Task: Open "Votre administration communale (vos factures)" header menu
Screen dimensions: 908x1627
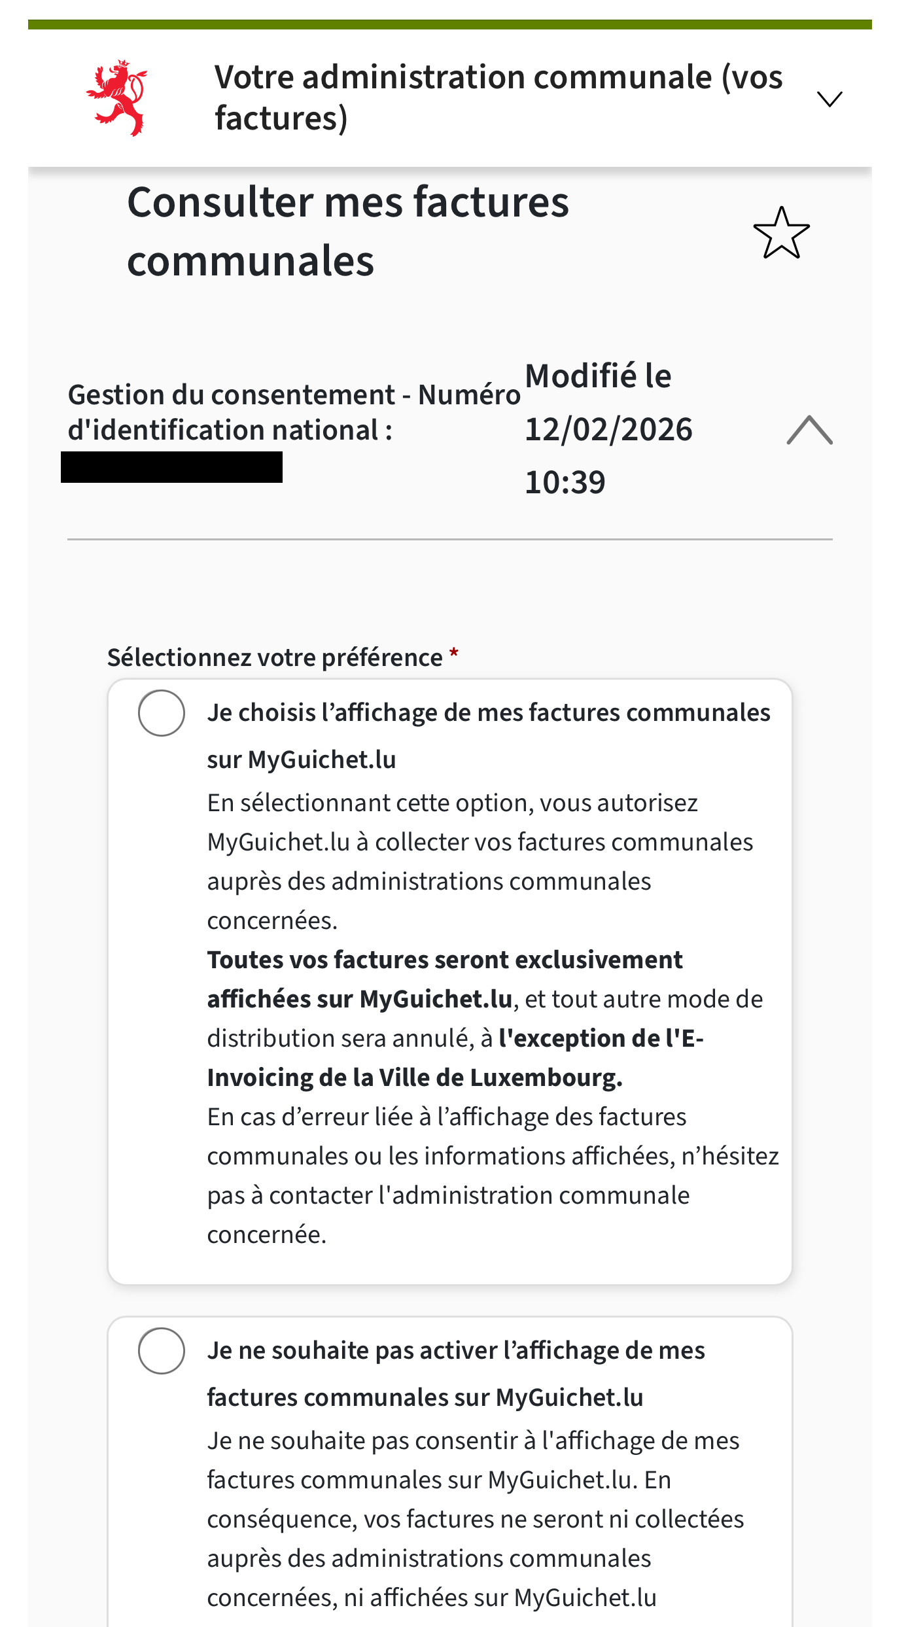Action: tap(498, 97)
